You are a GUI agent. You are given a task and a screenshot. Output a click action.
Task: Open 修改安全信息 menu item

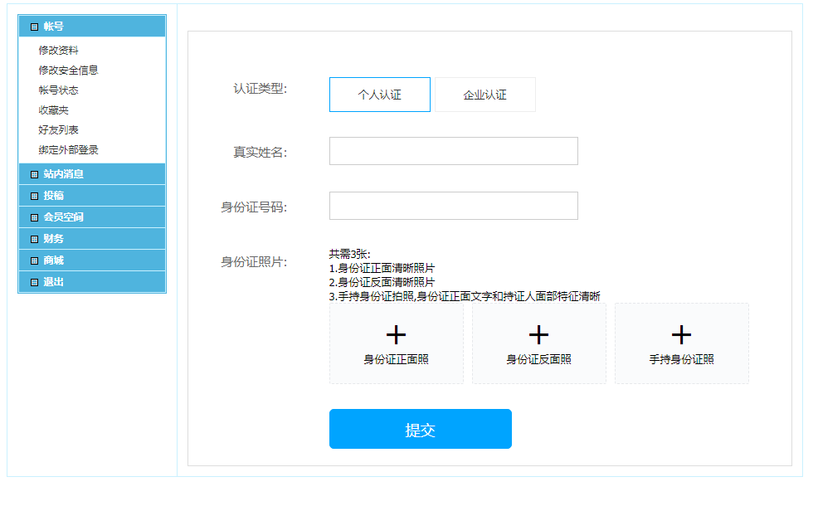(x=69, y=71)
